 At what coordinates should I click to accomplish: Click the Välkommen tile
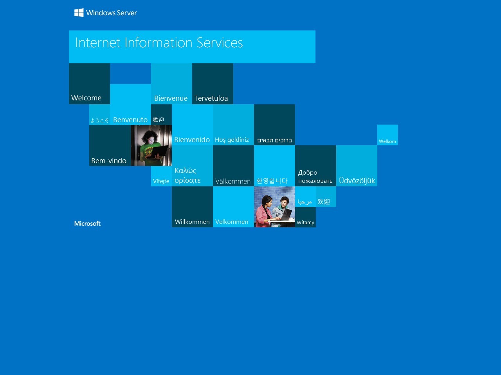tap(233, 166)
